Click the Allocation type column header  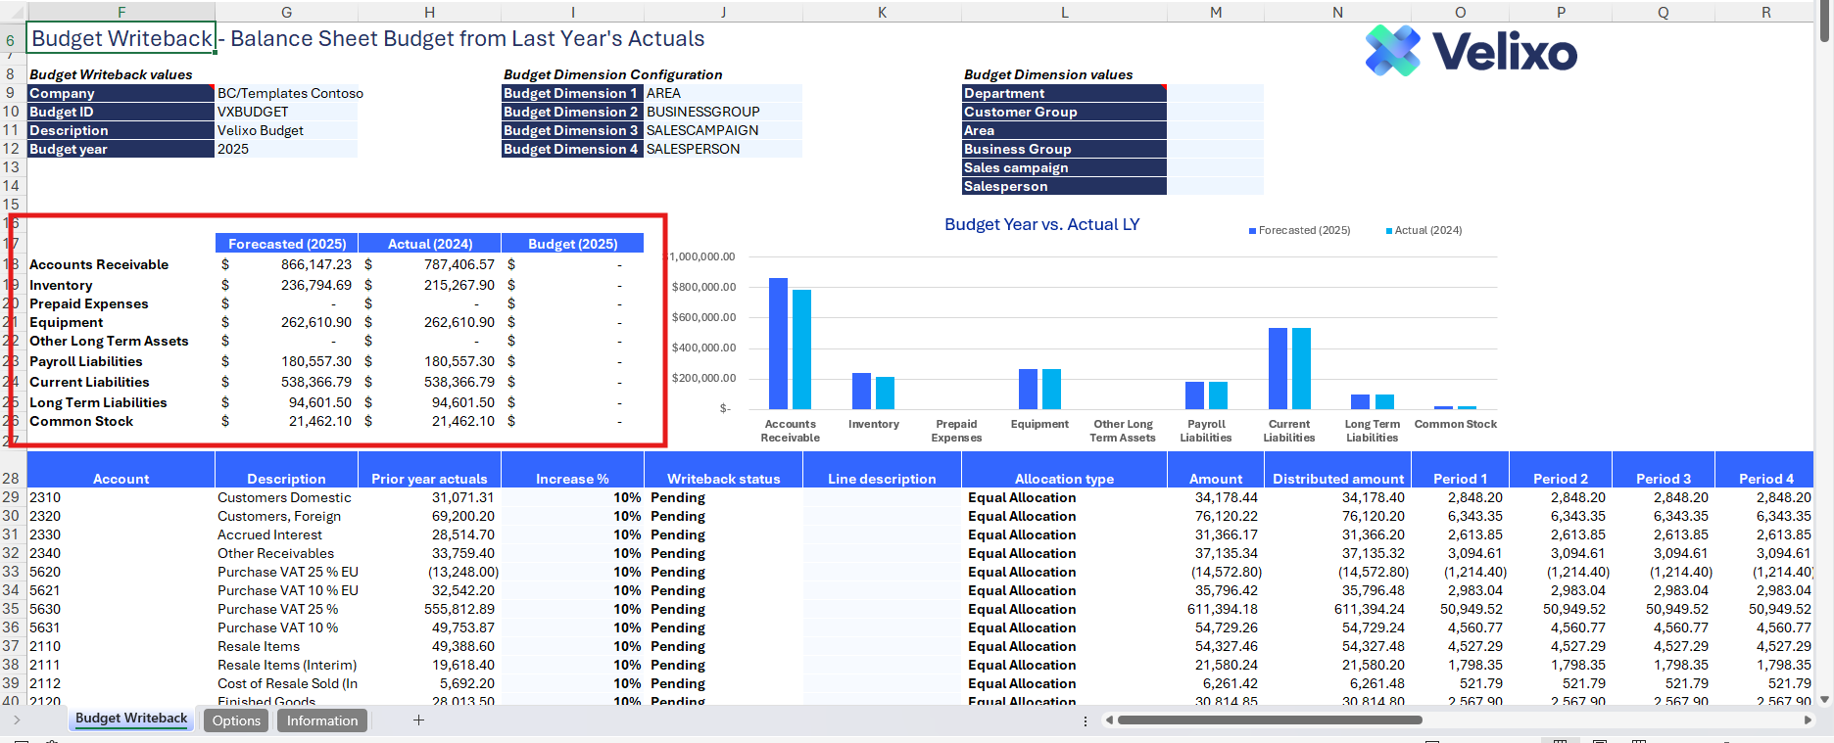(x=1064, y=479)
